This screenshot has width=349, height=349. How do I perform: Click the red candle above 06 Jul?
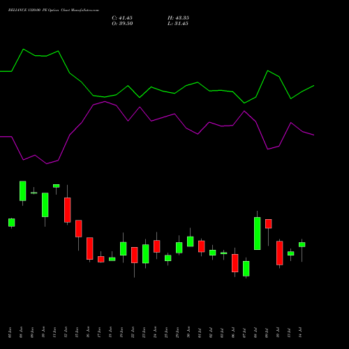[235, 263]
